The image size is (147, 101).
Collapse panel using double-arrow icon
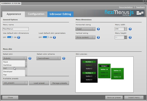pos(143,1)
